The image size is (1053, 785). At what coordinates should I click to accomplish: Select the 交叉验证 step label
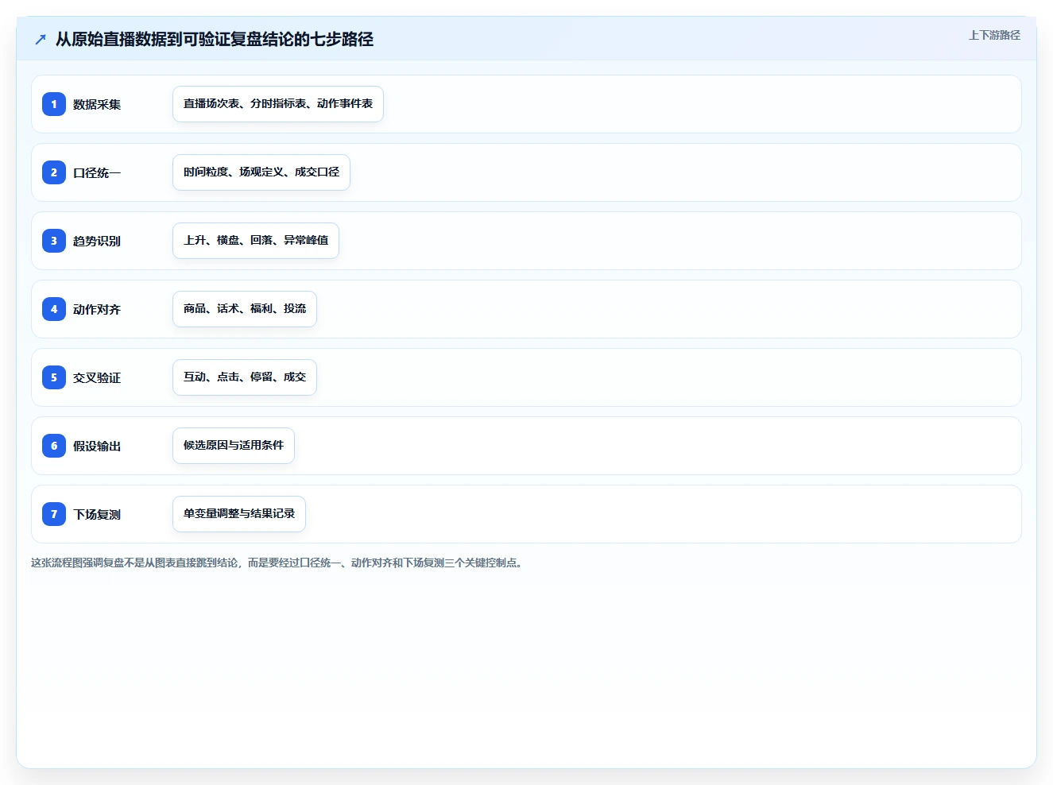97,377
